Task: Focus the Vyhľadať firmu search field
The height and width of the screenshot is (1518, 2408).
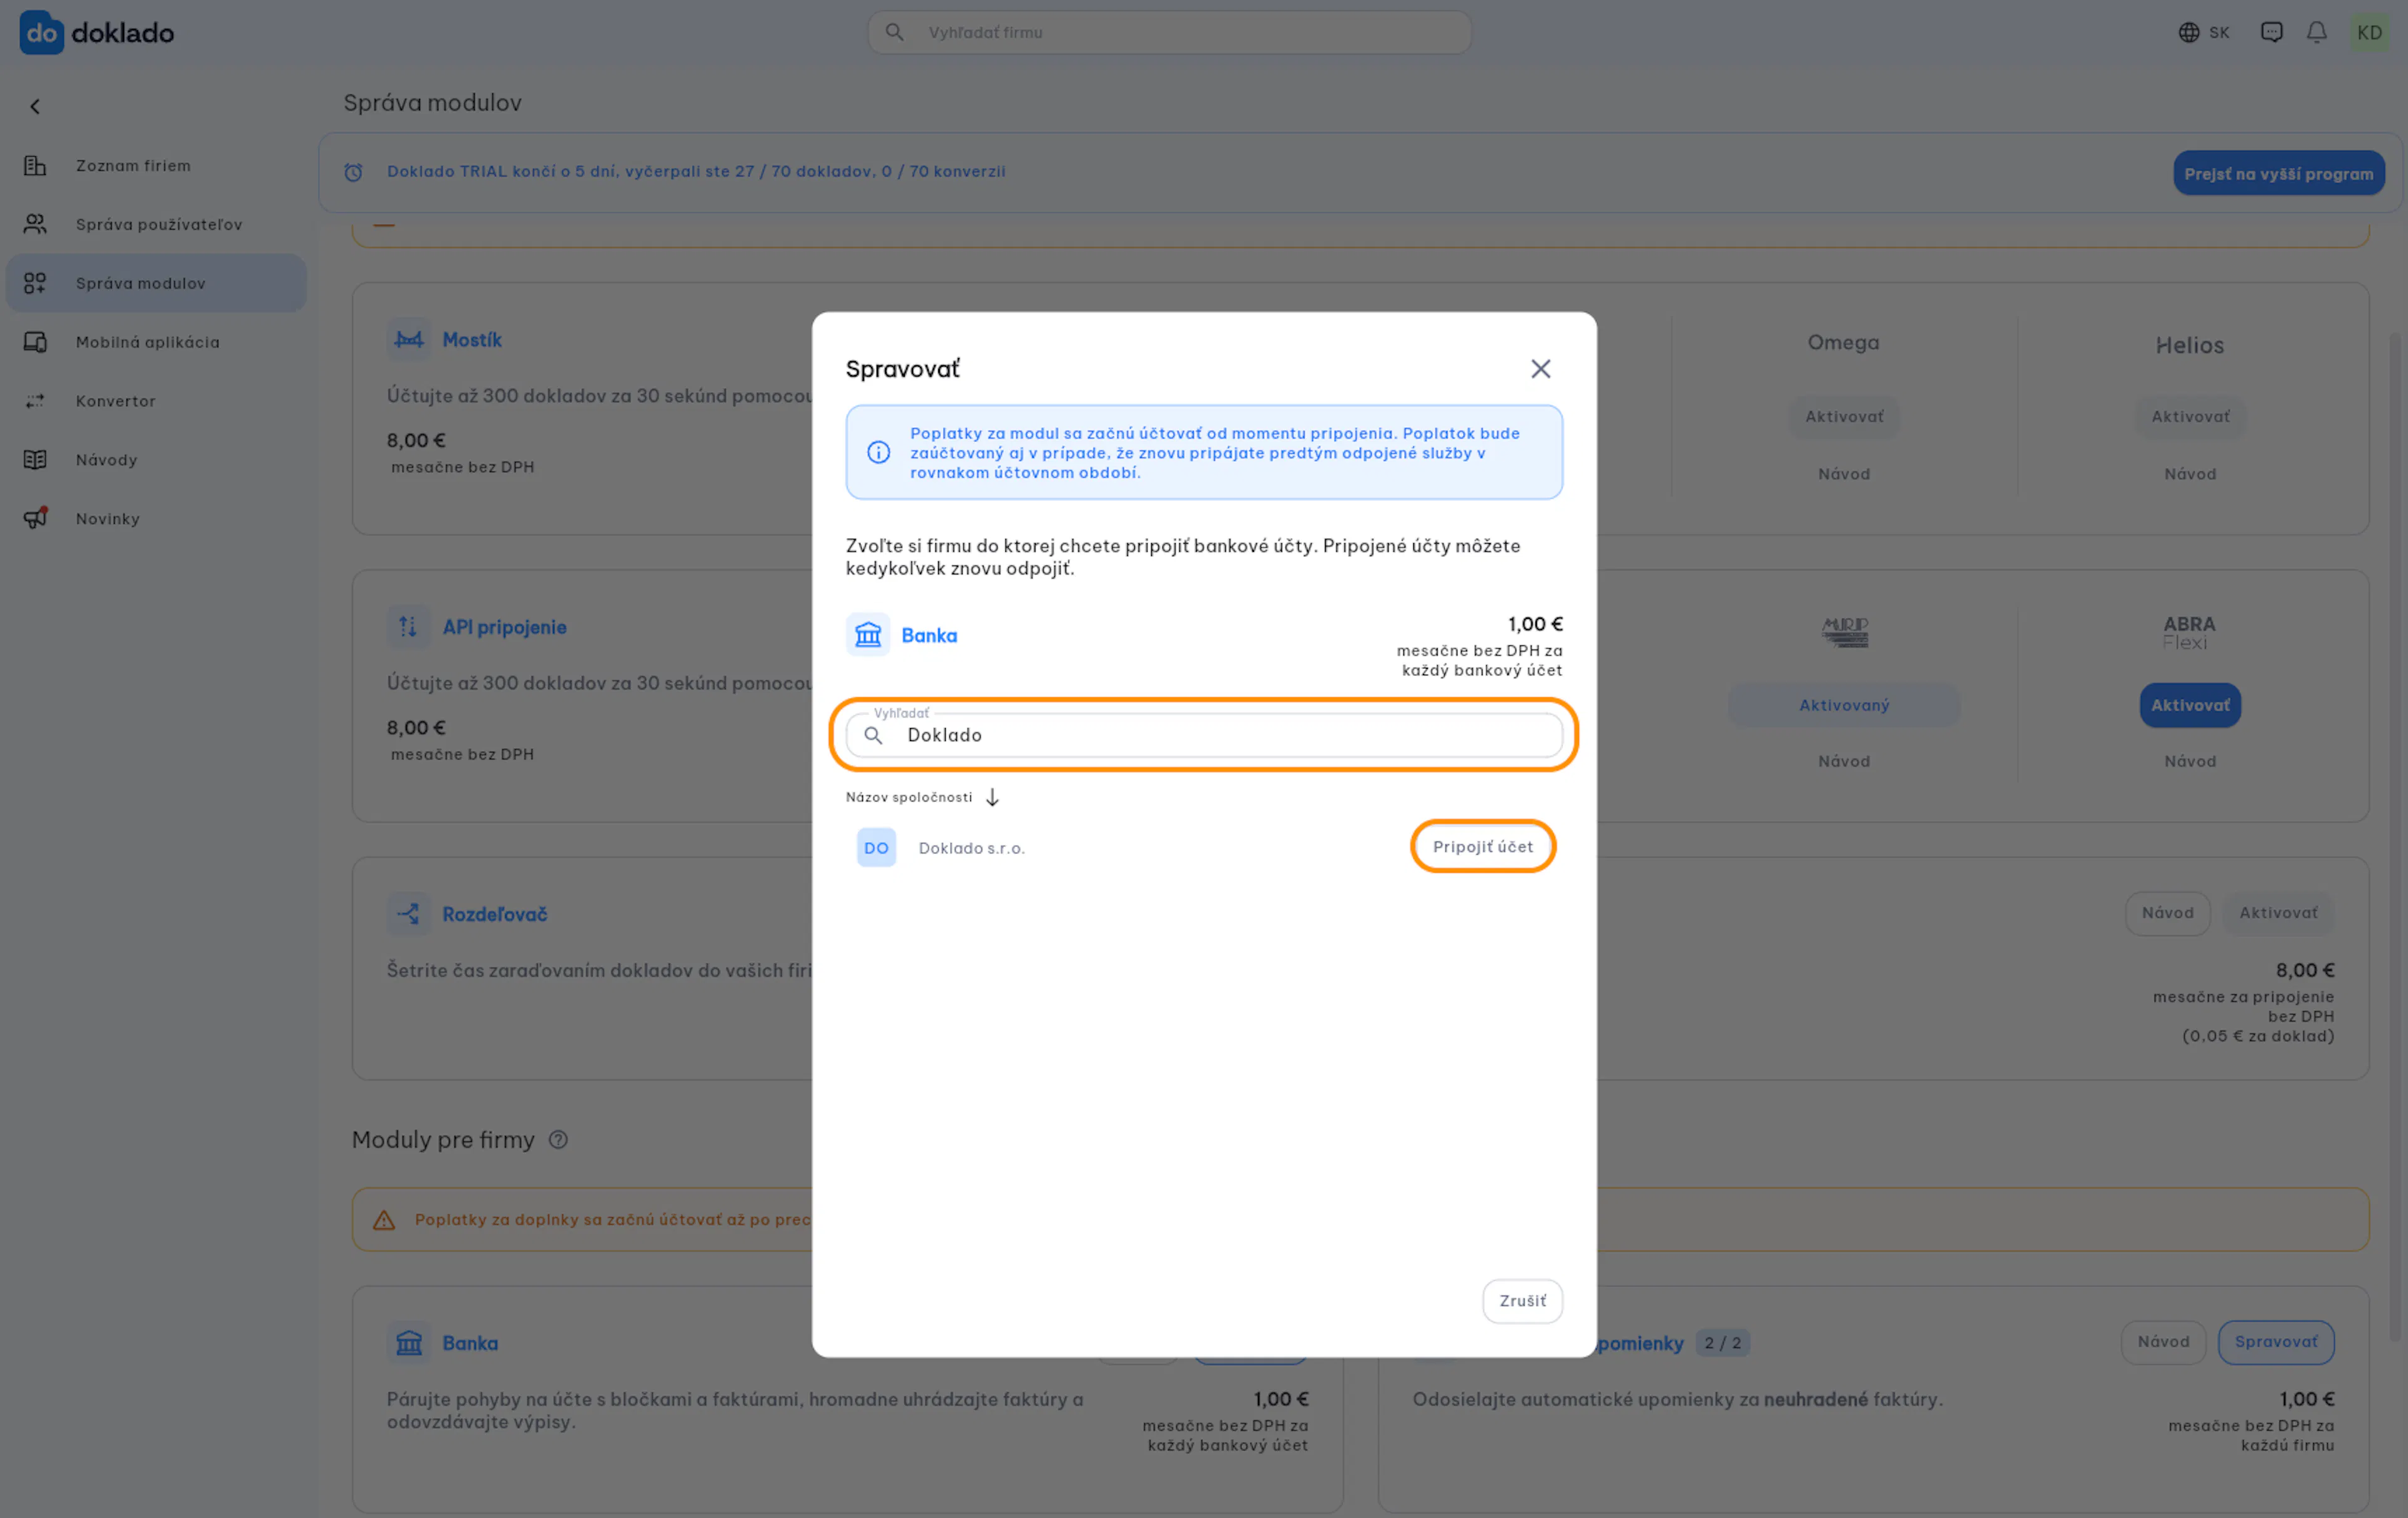Action: [x=1169, y=33]
